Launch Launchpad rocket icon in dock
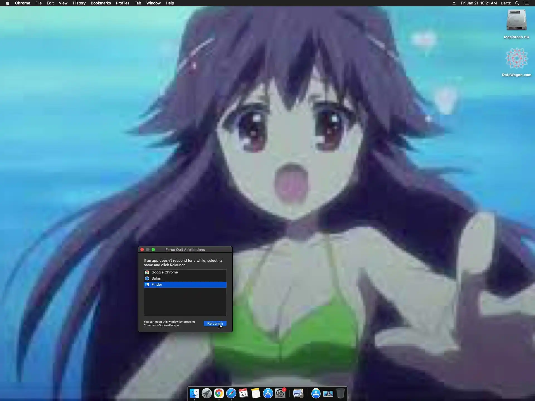The image size is (535, 401). (206, 393)
